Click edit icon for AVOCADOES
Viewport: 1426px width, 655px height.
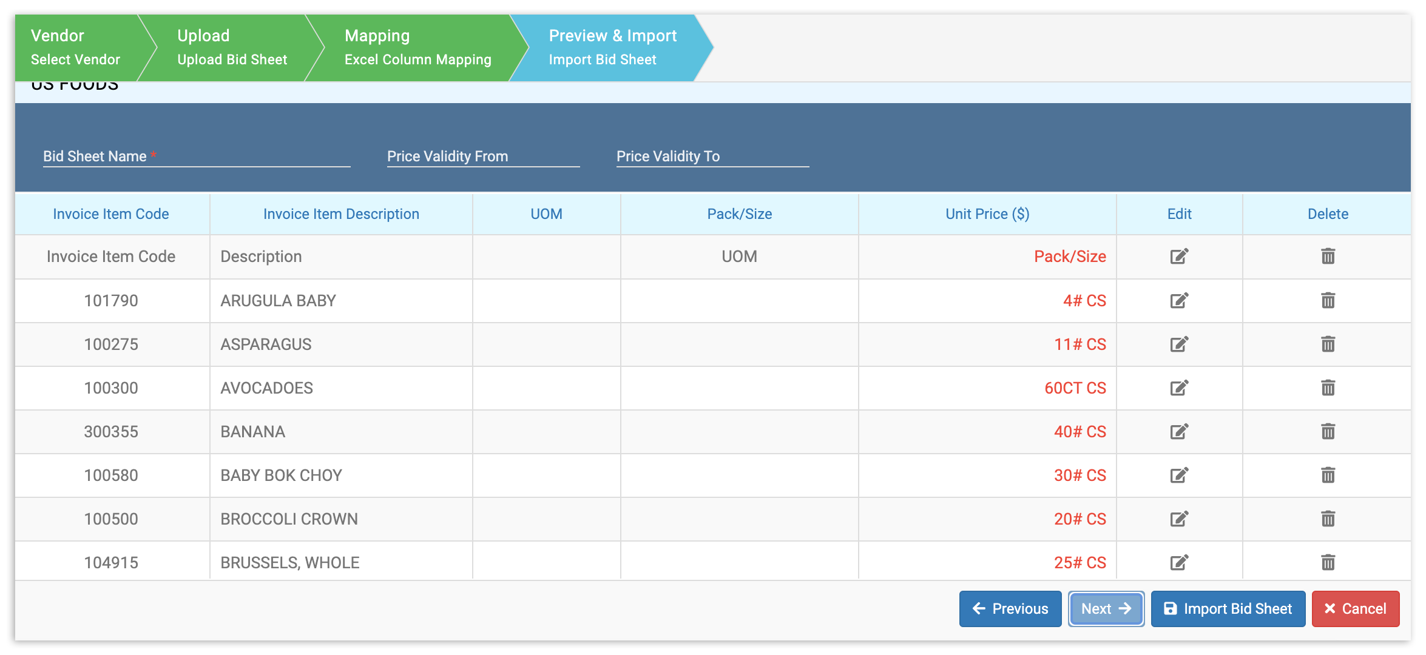1178,388
